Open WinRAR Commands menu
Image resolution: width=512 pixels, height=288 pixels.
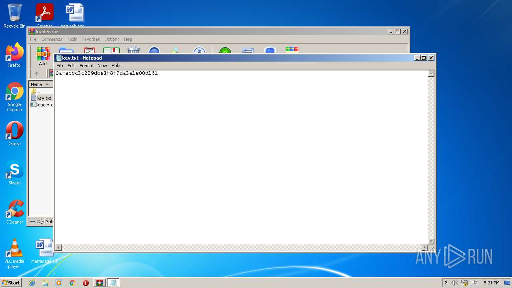point(52,39)
